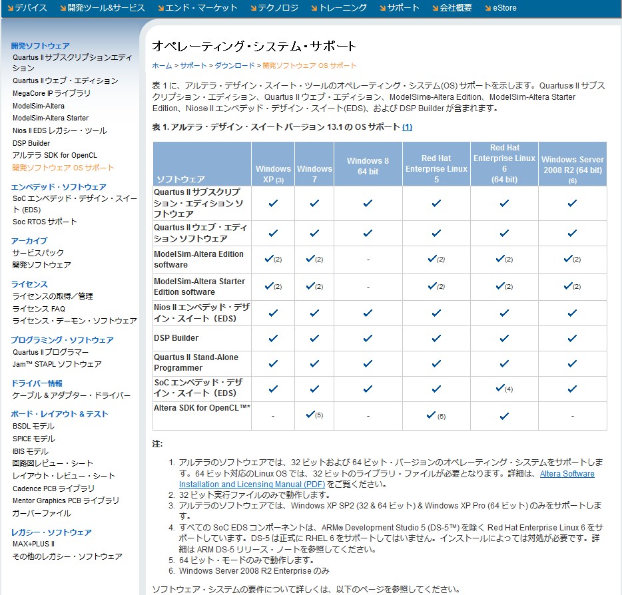Open SPICE モデル sidebar link
The image size is (622, 595).
click(x=34, y=439)
